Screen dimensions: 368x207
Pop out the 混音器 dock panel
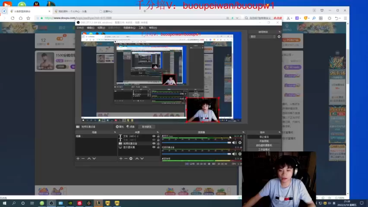243,132
